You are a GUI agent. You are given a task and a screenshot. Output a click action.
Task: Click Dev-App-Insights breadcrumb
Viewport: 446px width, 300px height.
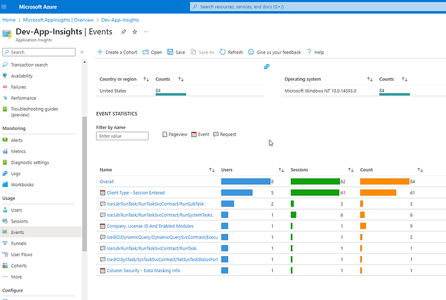120,20
